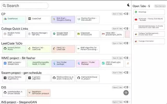
Task: Open WMC synopsis Google Docs tab
Action: 14,63
